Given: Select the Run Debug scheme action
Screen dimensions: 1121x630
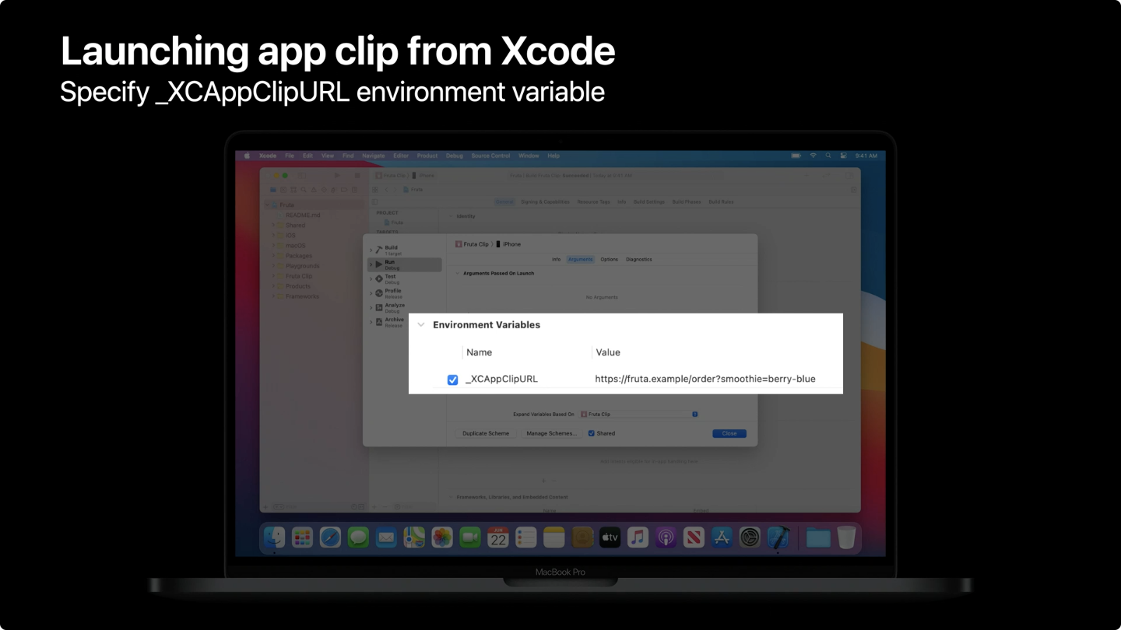Looking at the screenshot, I should 406,264.
